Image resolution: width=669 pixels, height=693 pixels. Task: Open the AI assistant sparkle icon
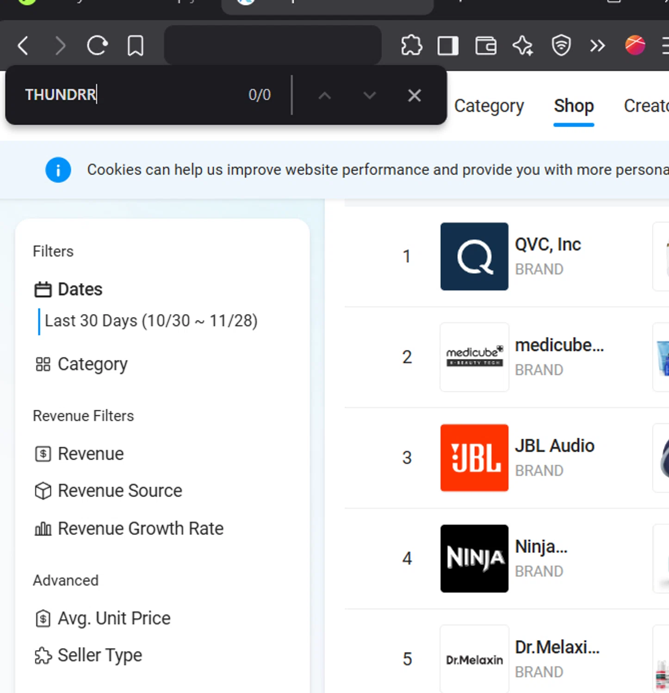pos(523,46)
